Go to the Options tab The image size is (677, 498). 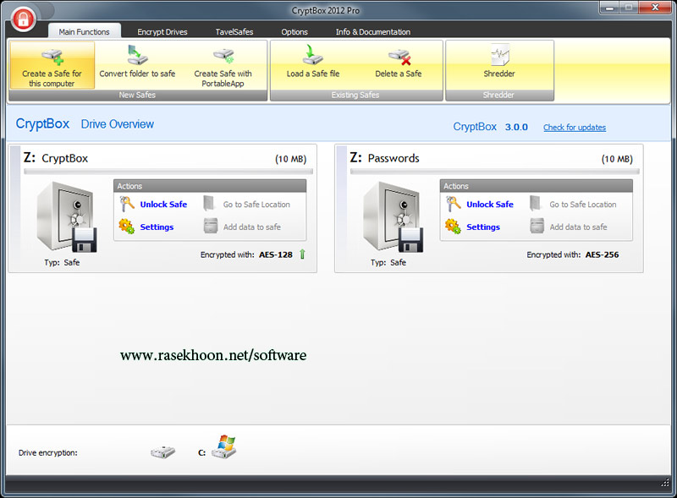[x=294, y=32]
